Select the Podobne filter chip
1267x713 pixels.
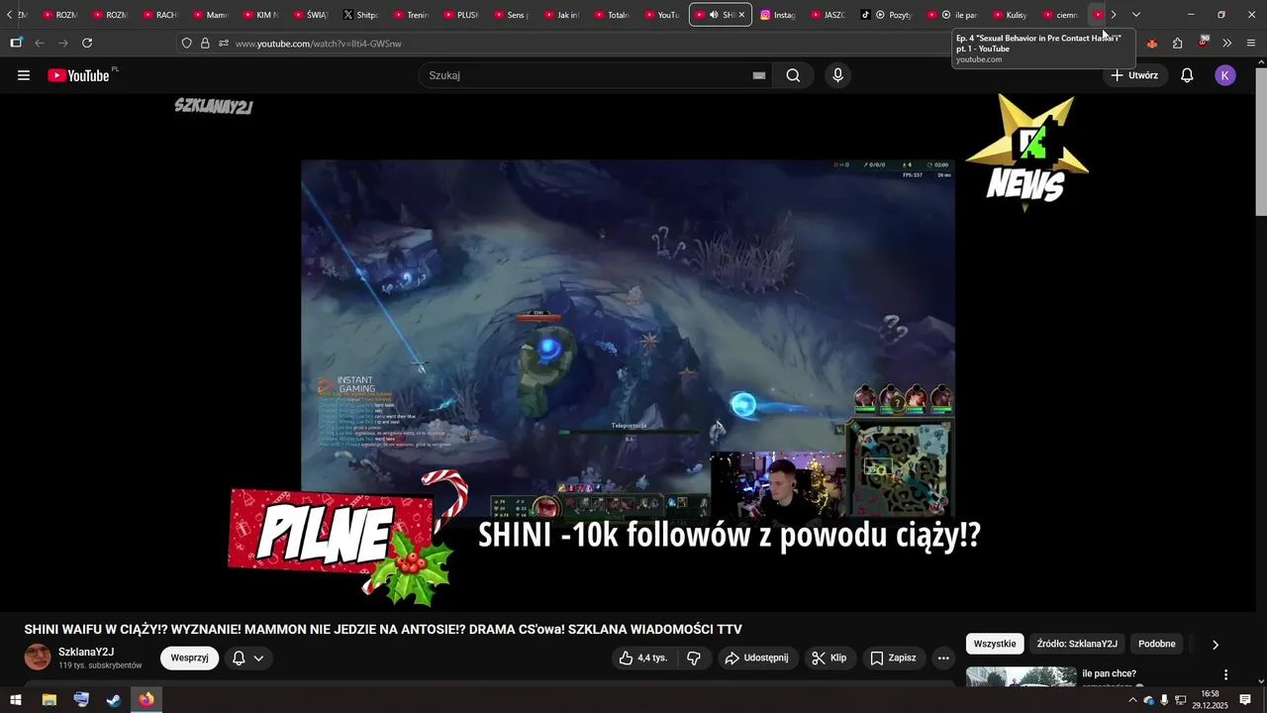pos(1157,644)
